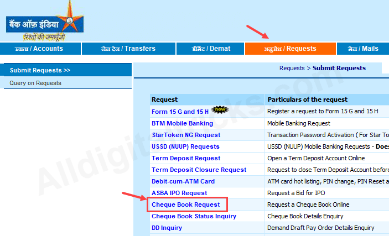
Task: Click 'Register a request to Form 15 G' text
Action: [x=323, y=111]
